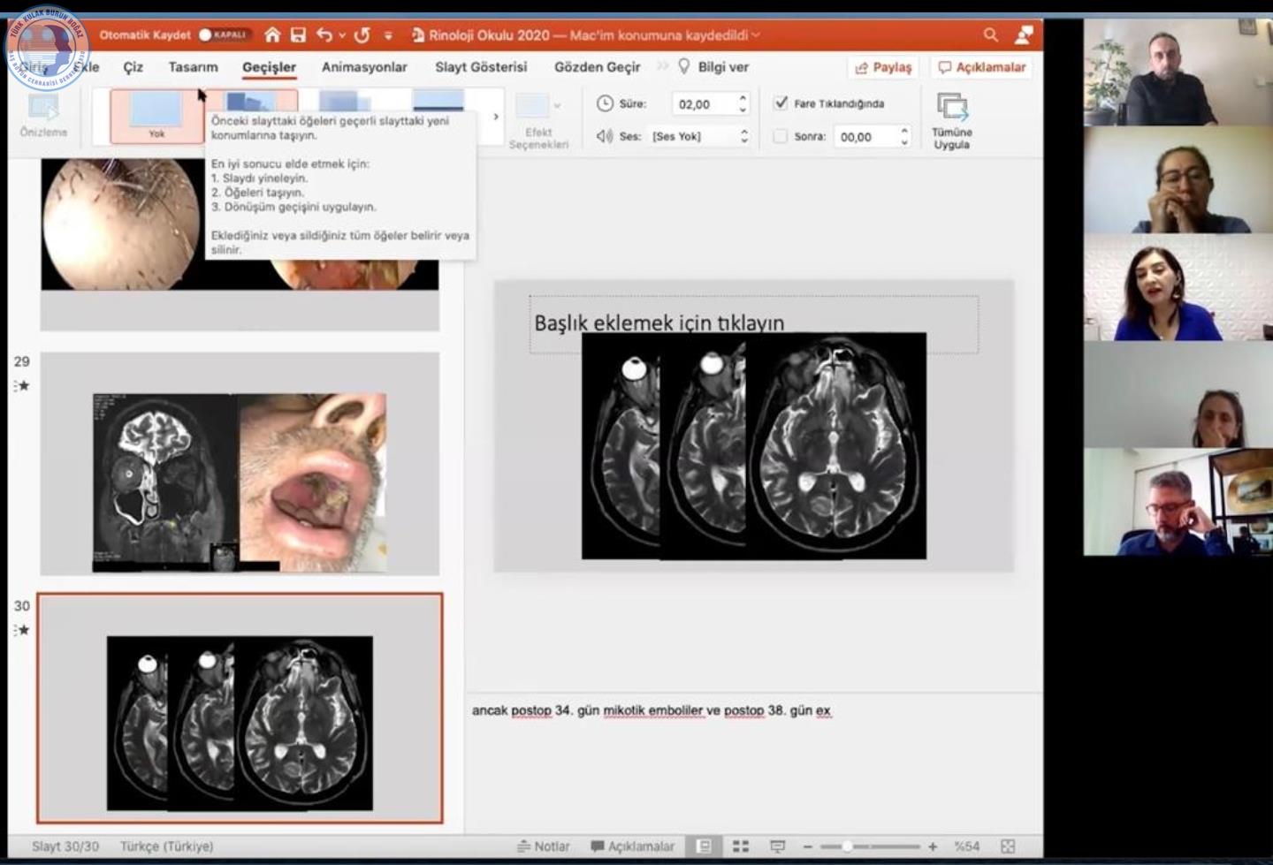Image resolution: width=1273 pixels, height=865 pixels.
Task: Go to the Gözden Geçir tab
Action: tap(597, 67)
